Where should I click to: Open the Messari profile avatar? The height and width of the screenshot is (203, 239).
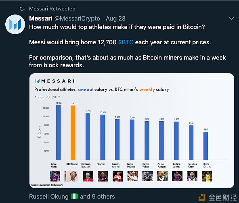click(15, 24)
